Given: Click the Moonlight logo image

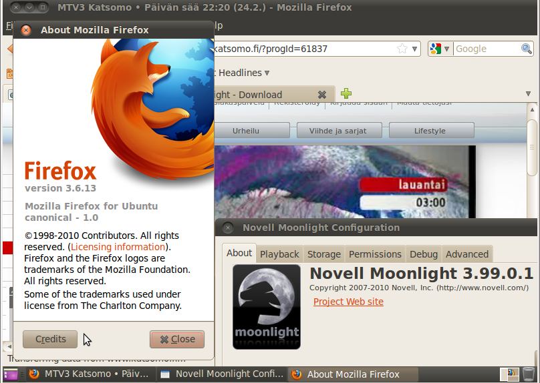Looking at the screenshot, I should (x=266, y=306).
